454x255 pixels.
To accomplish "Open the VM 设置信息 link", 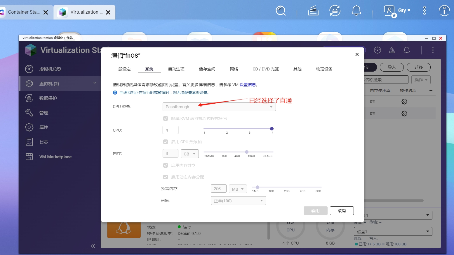I will point(248,85).
